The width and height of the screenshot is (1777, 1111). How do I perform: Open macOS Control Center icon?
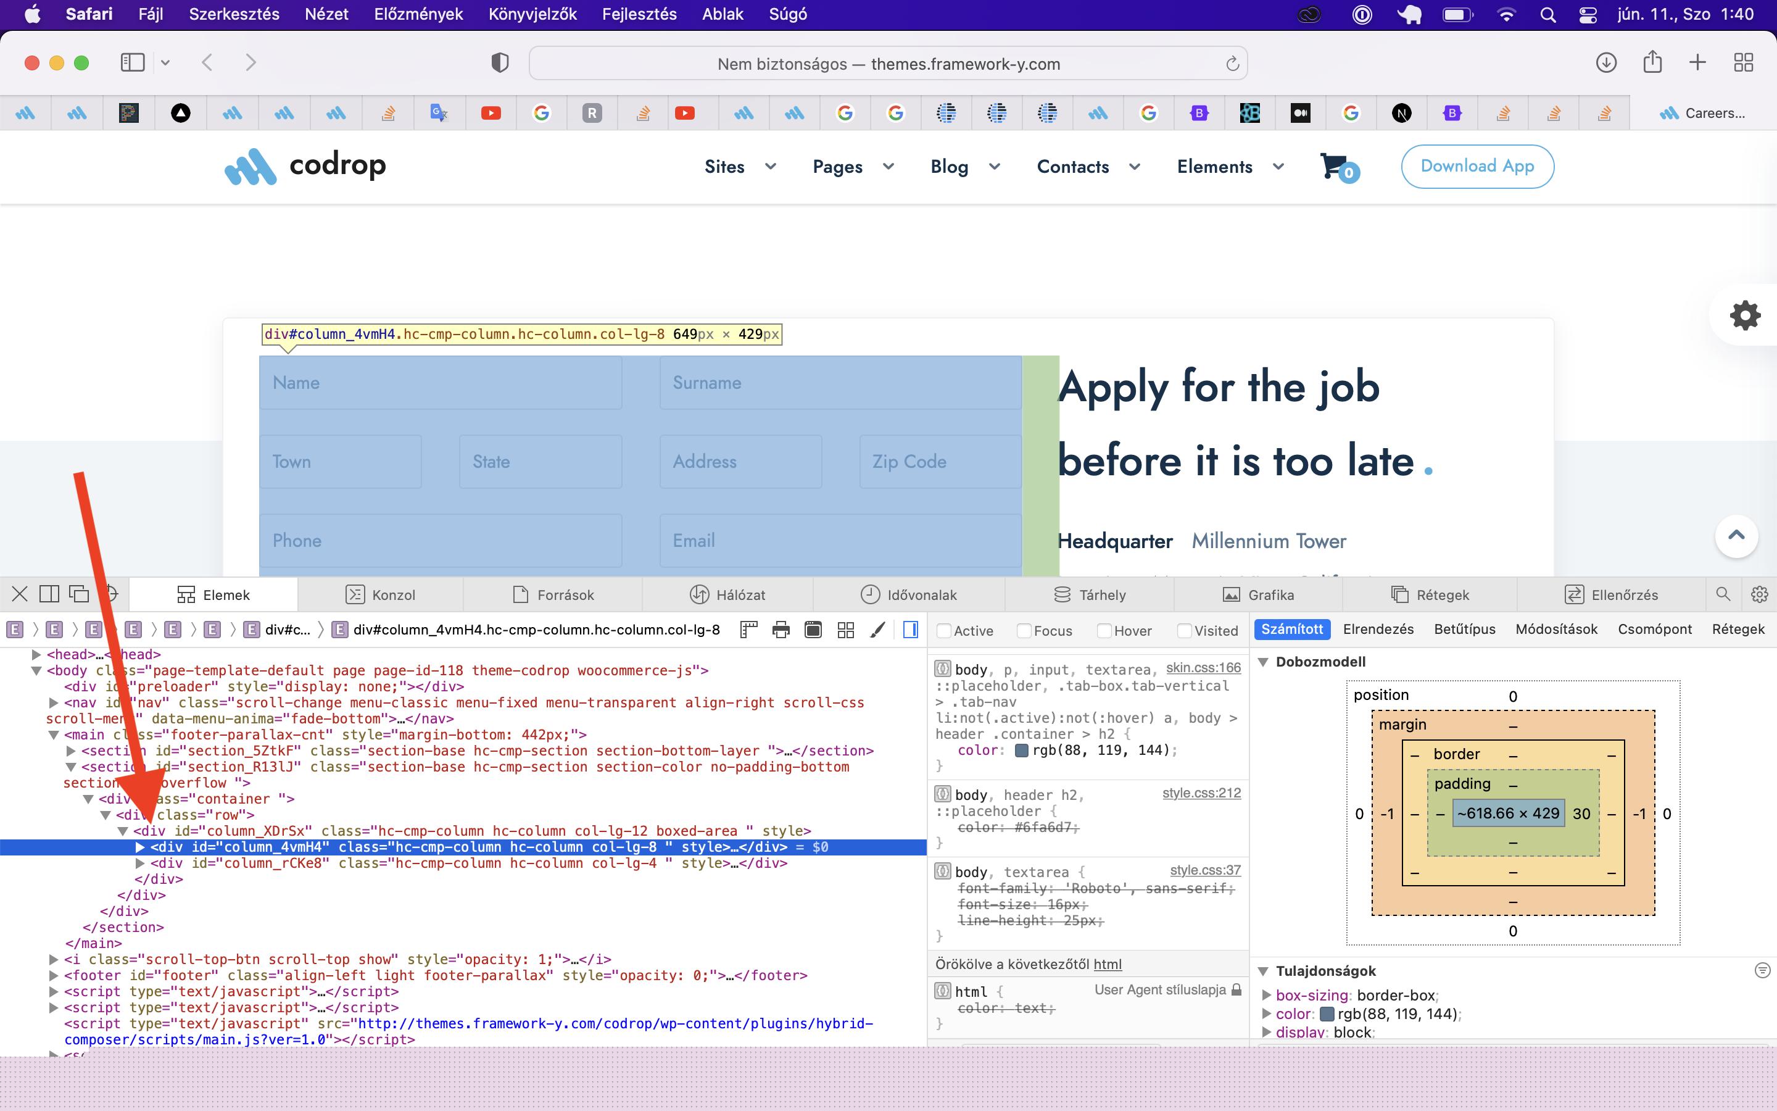coord(1588,15)
